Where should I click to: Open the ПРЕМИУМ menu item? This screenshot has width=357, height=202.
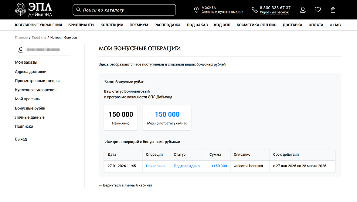[x=139, y=25]
